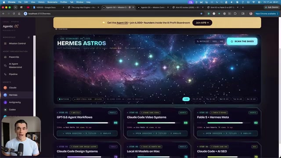Click the browser home icon
The height and width of the screenshot is (158, 281).
click(x=19, y=14)
